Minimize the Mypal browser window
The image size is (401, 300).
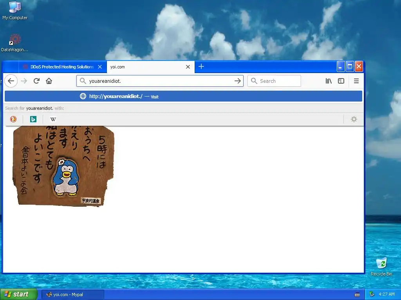pyautogui.click(x=341, y=66)
